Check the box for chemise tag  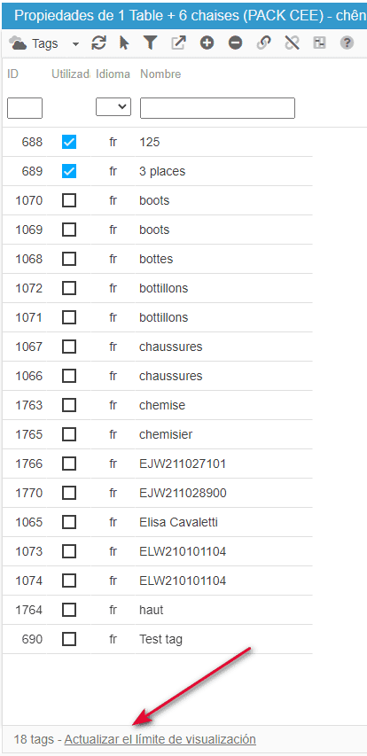pos(69,405)
